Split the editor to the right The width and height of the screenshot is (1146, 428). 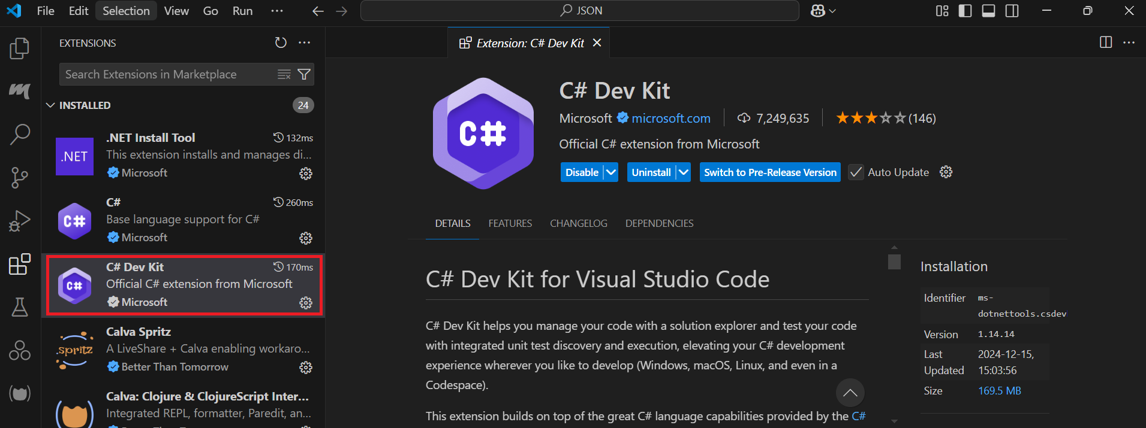[1106, 43]
